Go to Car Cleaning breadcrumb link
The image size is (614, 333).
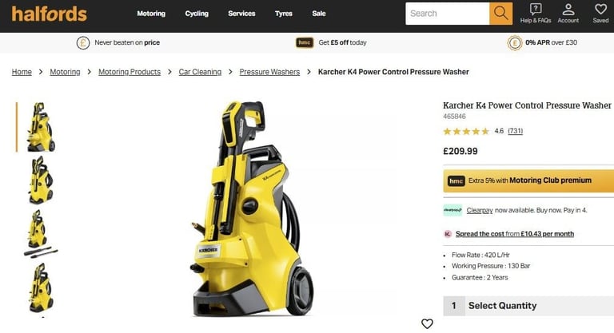[200, 72]
